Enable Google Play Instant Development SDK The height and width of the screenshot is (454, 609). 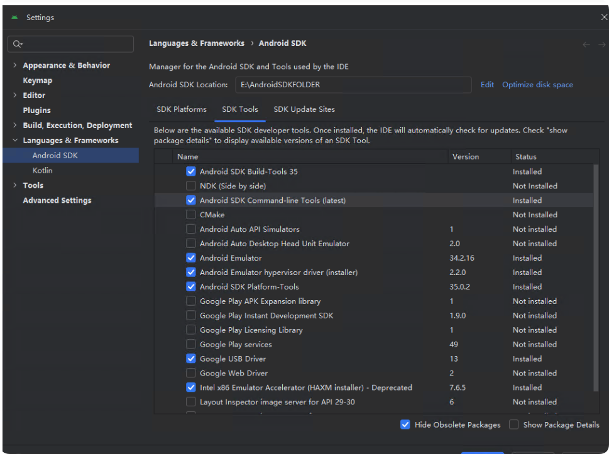click(x=190, y=315)
